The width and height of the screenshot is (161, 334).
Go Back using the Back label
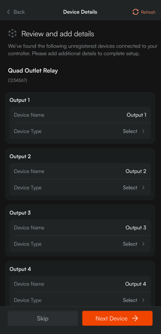coord(19,12)
